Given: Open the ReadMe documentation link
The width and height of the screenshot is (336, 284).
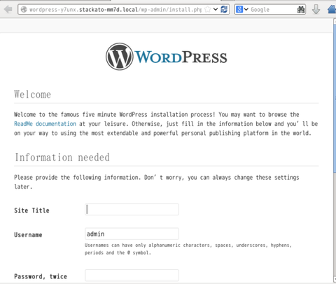Looking at the screenshot, I should (45, 124).
